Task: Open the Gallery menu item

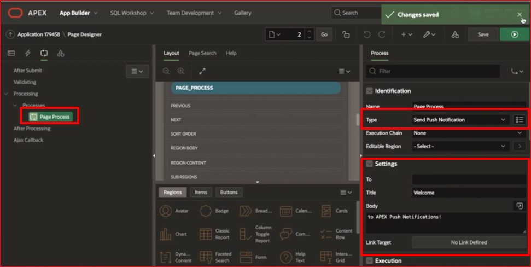Action: point(242,13)
